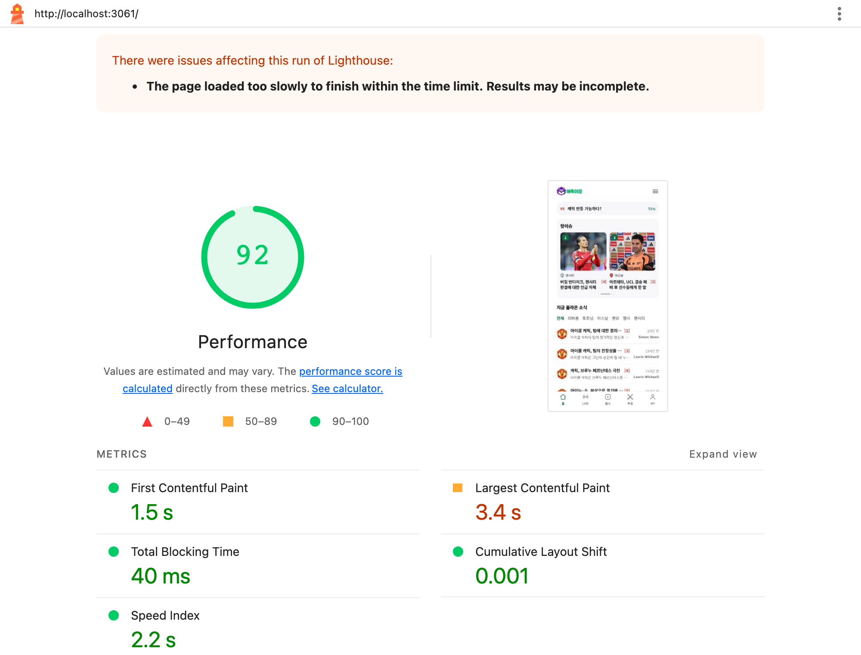Click the Lighthouse logo icon
The width and height of the screenshot is (861, 655).
pos(17,14)
